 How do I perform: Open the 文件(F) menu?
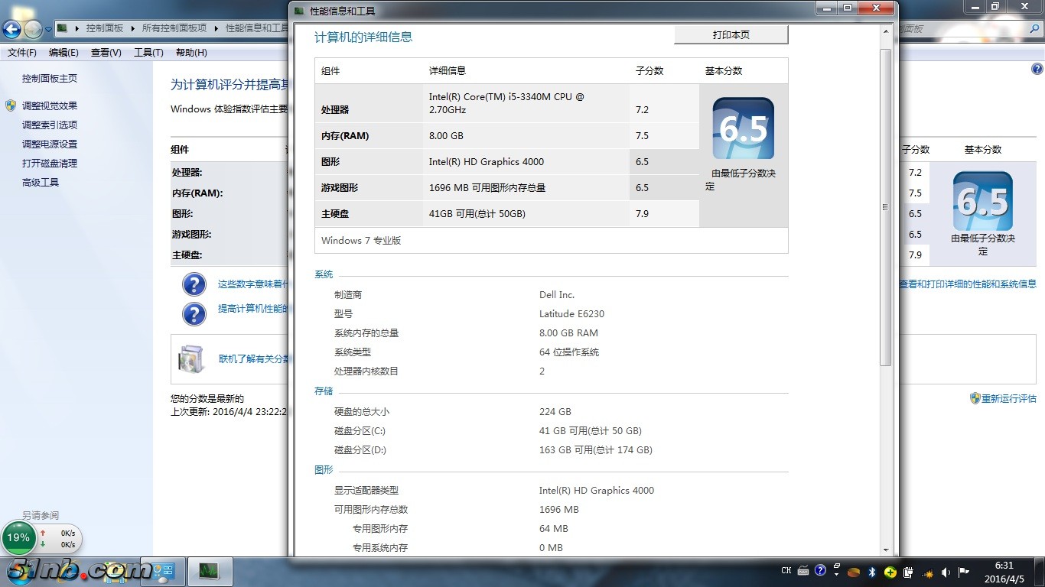[x=22, y=53]
